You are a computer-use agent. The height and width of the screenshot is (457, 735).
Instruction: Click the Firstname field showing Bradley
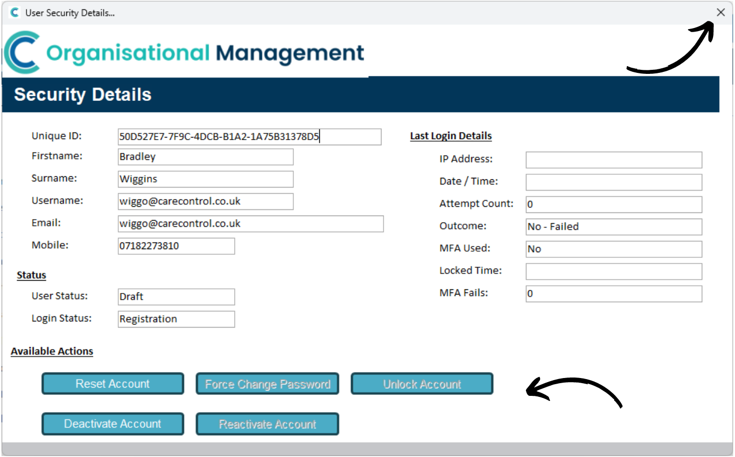pos(205,156)
